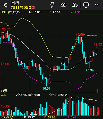Switch the BOLL(26,26,2) indicator
This screenshot has width=103, height=119.
[x=10, y=12]
